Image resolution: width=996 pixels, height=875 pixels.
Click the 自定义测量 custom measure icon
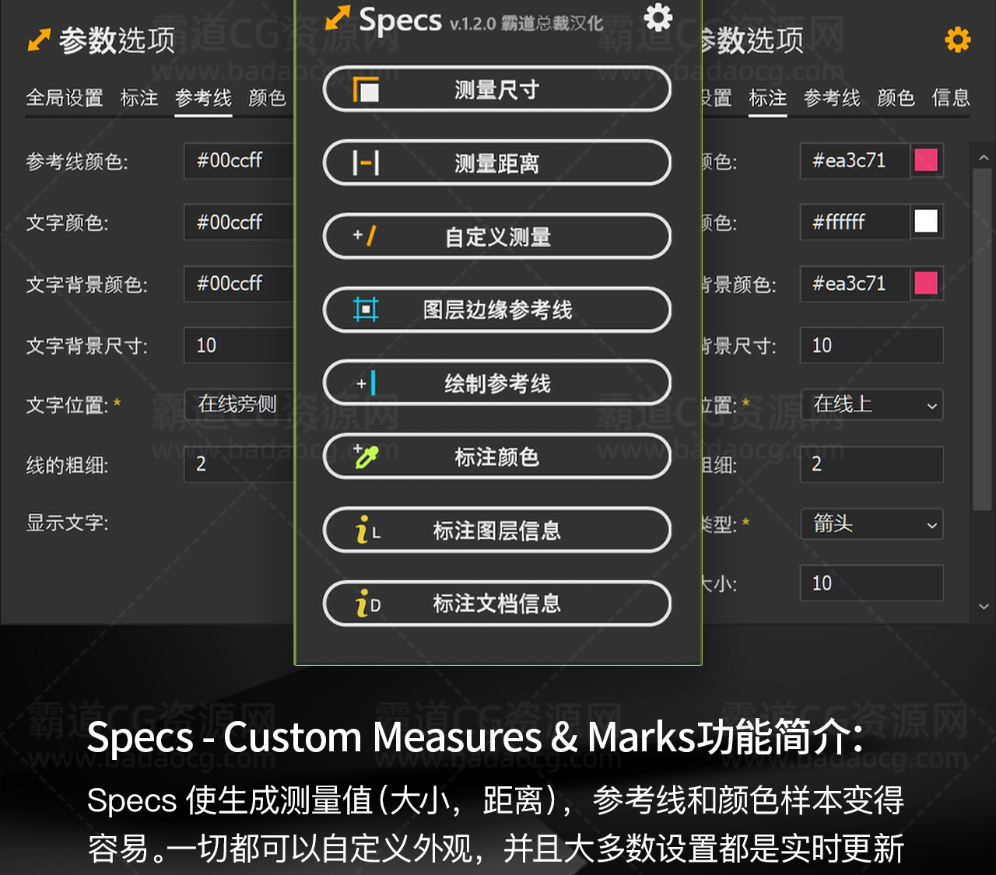(366, 236)
